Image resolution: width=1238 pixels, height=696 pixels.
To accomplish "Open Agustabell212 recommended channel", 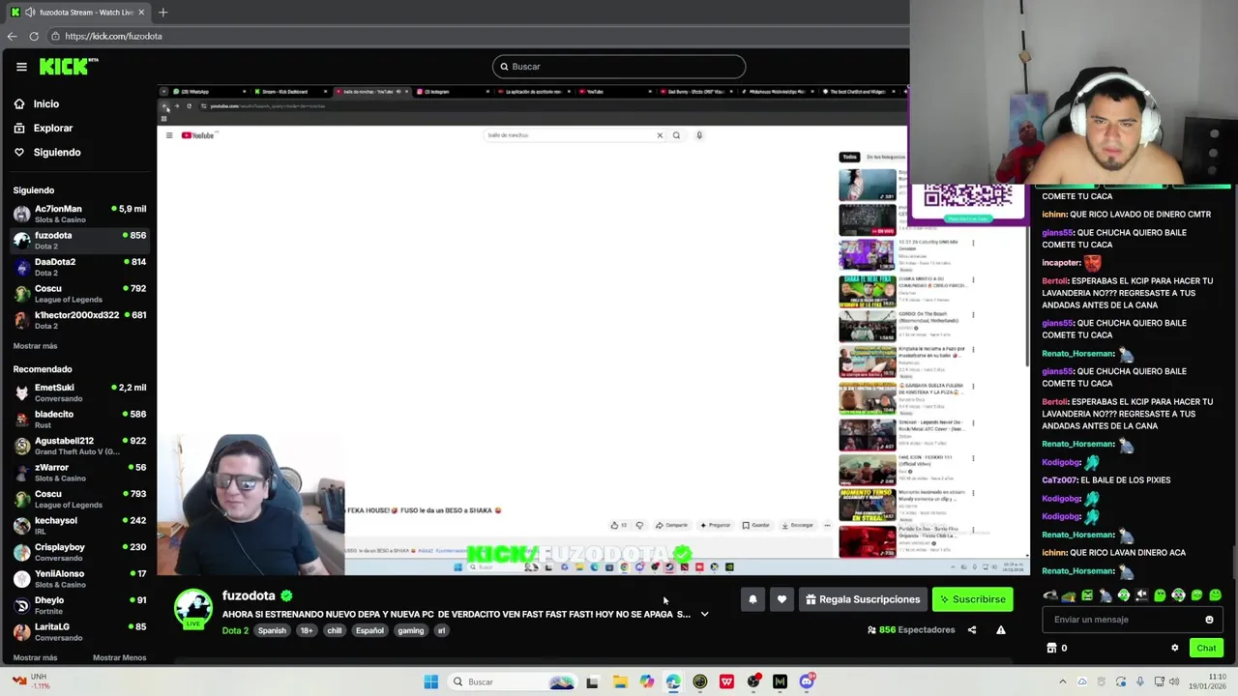I will click(x=79, y=446).
